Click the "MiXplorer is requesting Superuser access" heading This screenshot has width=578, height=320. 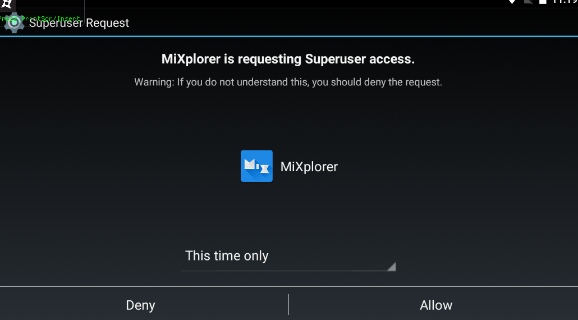288,59
